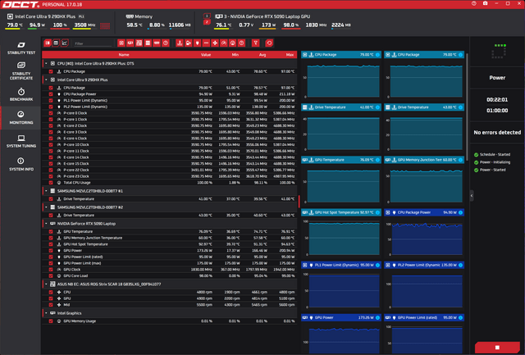Toggle CPU device filter in toolbar
This screenshot has width=525, height=355.
(121, 43)
